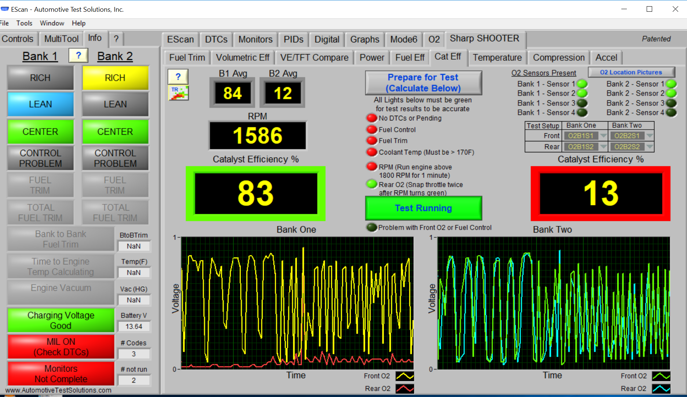Click the Monitors Not Complete button
The height and width of the screenshot is (397, 687).
pyautogui.click(x=61, y=374)
